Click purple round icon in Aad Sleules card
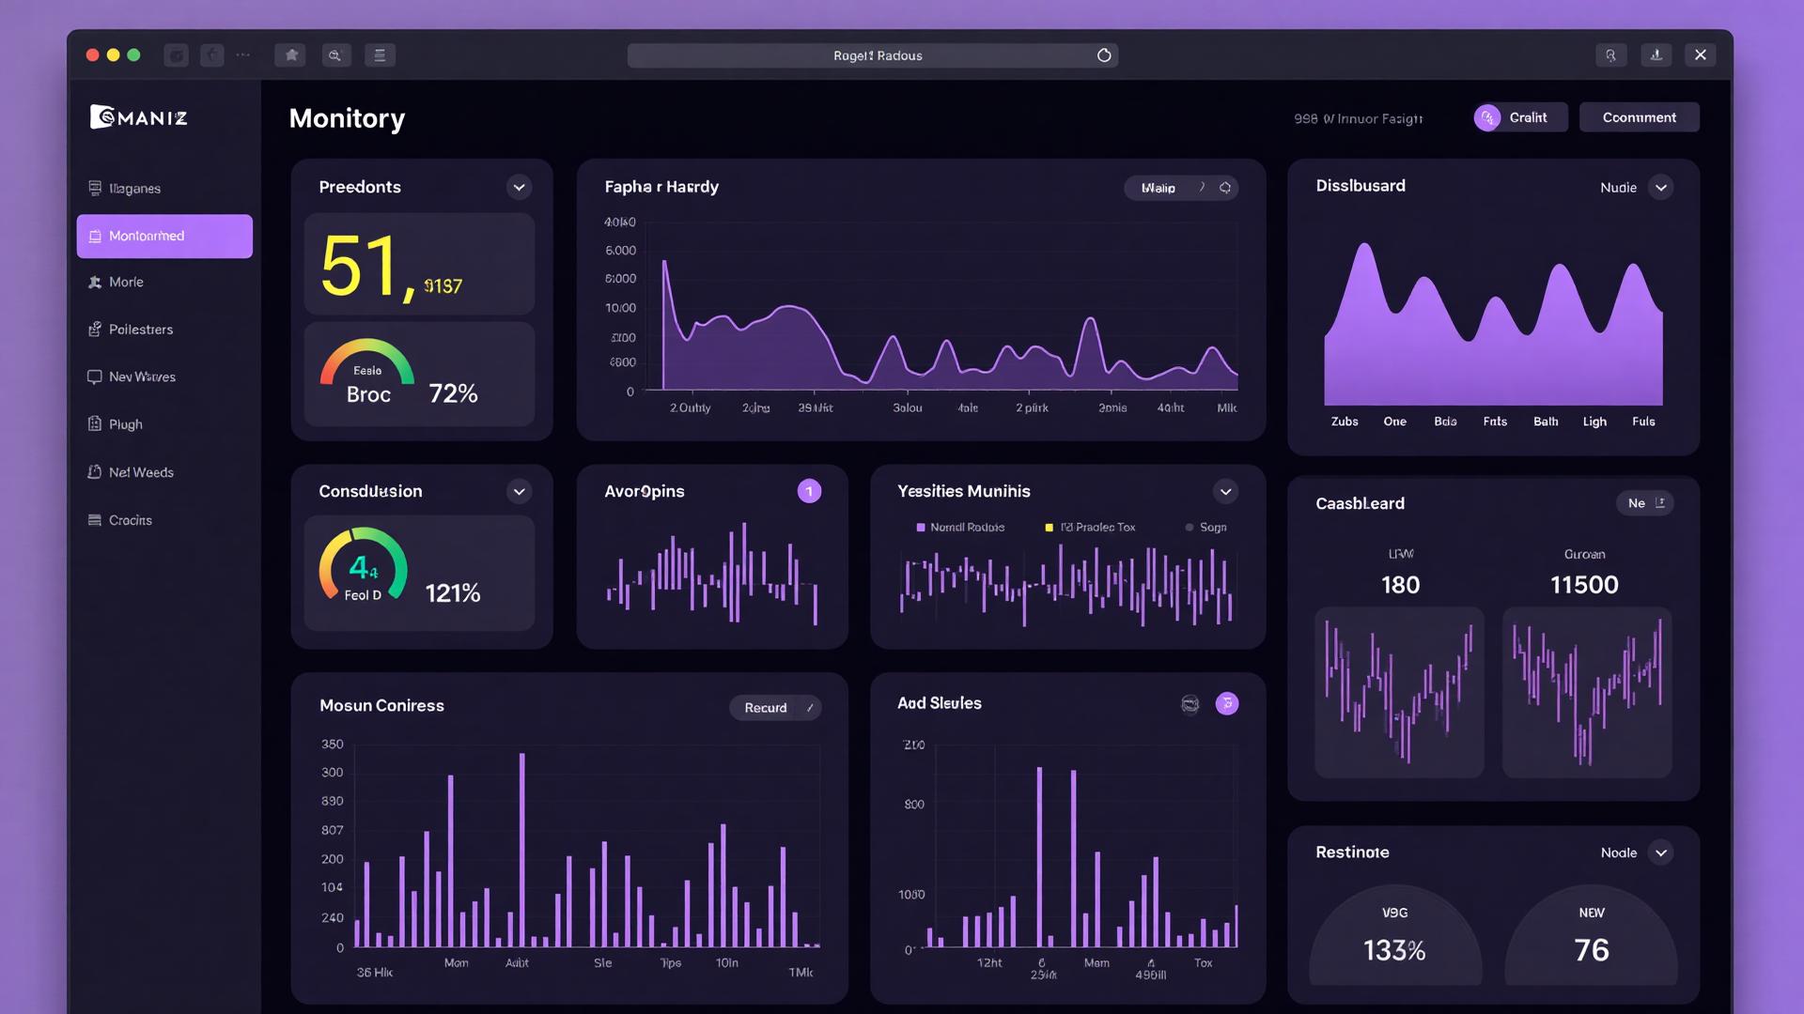 [x=1227, y=703]
